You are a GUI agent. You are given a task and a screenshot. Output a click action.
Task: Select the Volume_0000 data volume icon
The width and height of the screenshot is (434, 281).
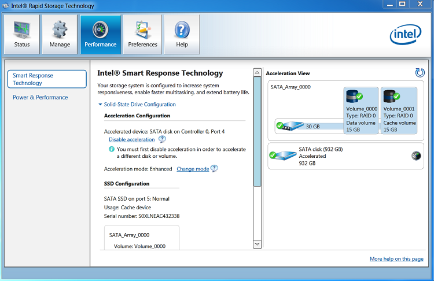click(x=352, y=97)
